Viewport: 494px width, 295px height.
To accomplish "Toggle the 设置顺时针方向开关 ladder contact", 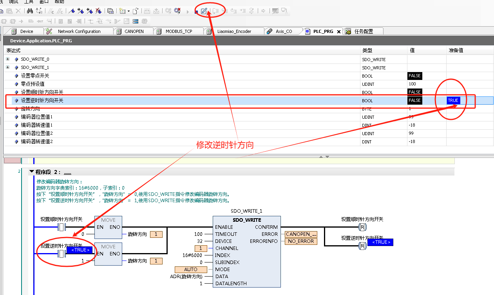I will pyautogui.click(x=61, y=227).
